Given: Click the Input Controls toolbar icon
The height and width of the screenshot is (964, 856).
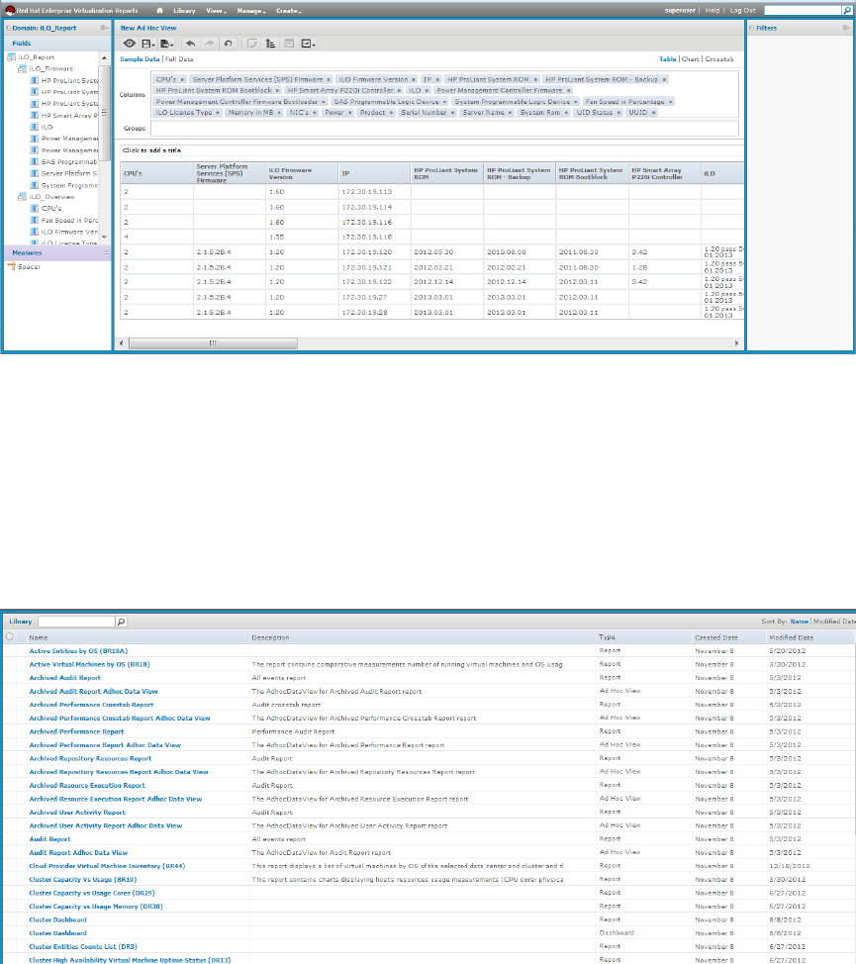Looking at the screenshot, I should pyautogui.click(x=289, y=44).
